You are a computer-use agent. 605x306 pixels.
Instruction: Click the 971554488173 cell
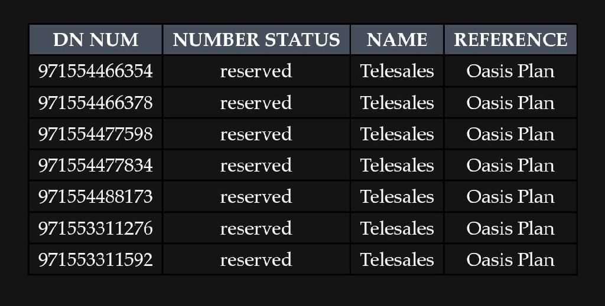95,196
